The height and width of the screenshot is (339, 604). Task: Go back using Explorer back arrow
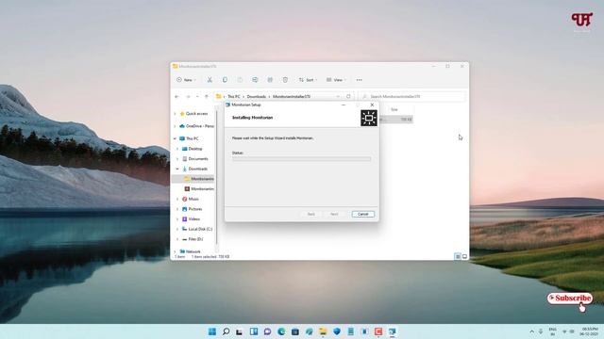tap(176, 96)
